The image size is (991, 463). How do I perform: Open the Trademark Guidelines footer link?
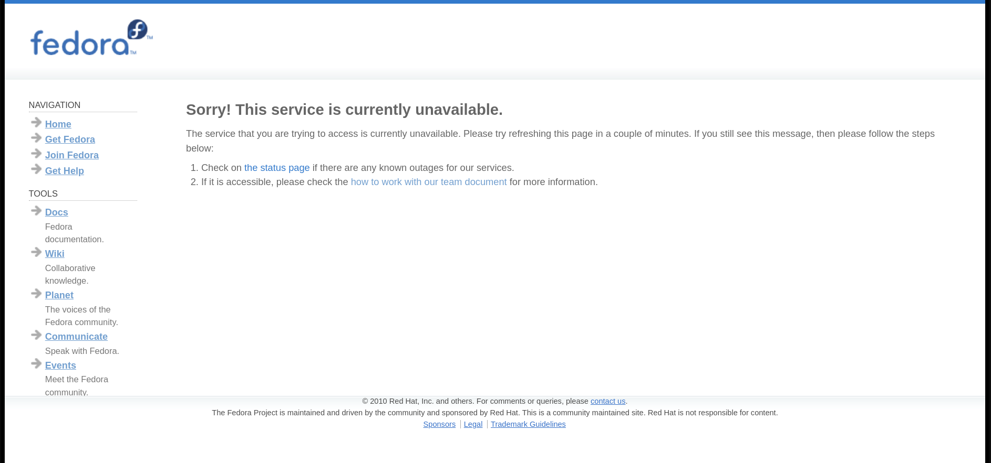(x=528, y=424)
